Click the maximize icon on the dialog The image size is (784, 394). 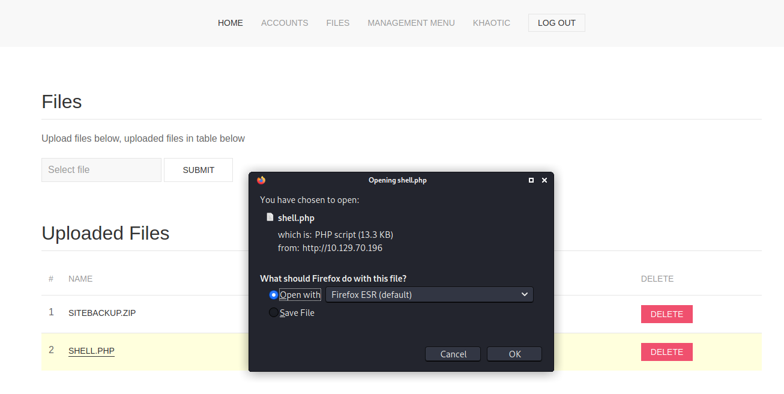click(531, 180)
